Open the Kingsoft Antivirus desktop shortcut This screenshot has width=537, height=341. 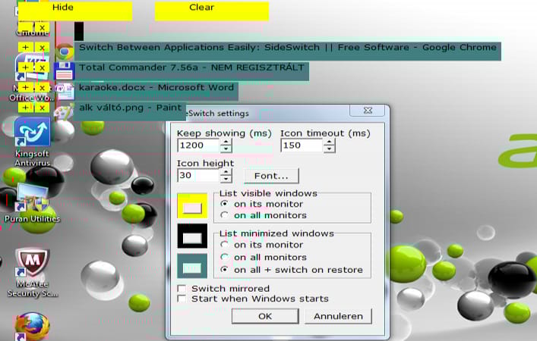(x=33, y=142)
